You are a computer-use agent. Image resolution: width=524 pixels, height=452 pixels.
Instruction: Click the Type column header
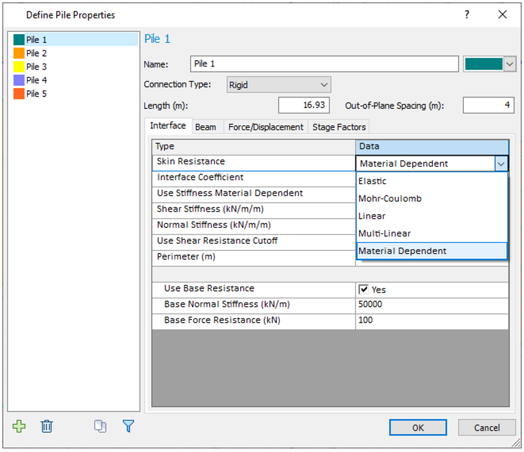(x=254, y=147)
